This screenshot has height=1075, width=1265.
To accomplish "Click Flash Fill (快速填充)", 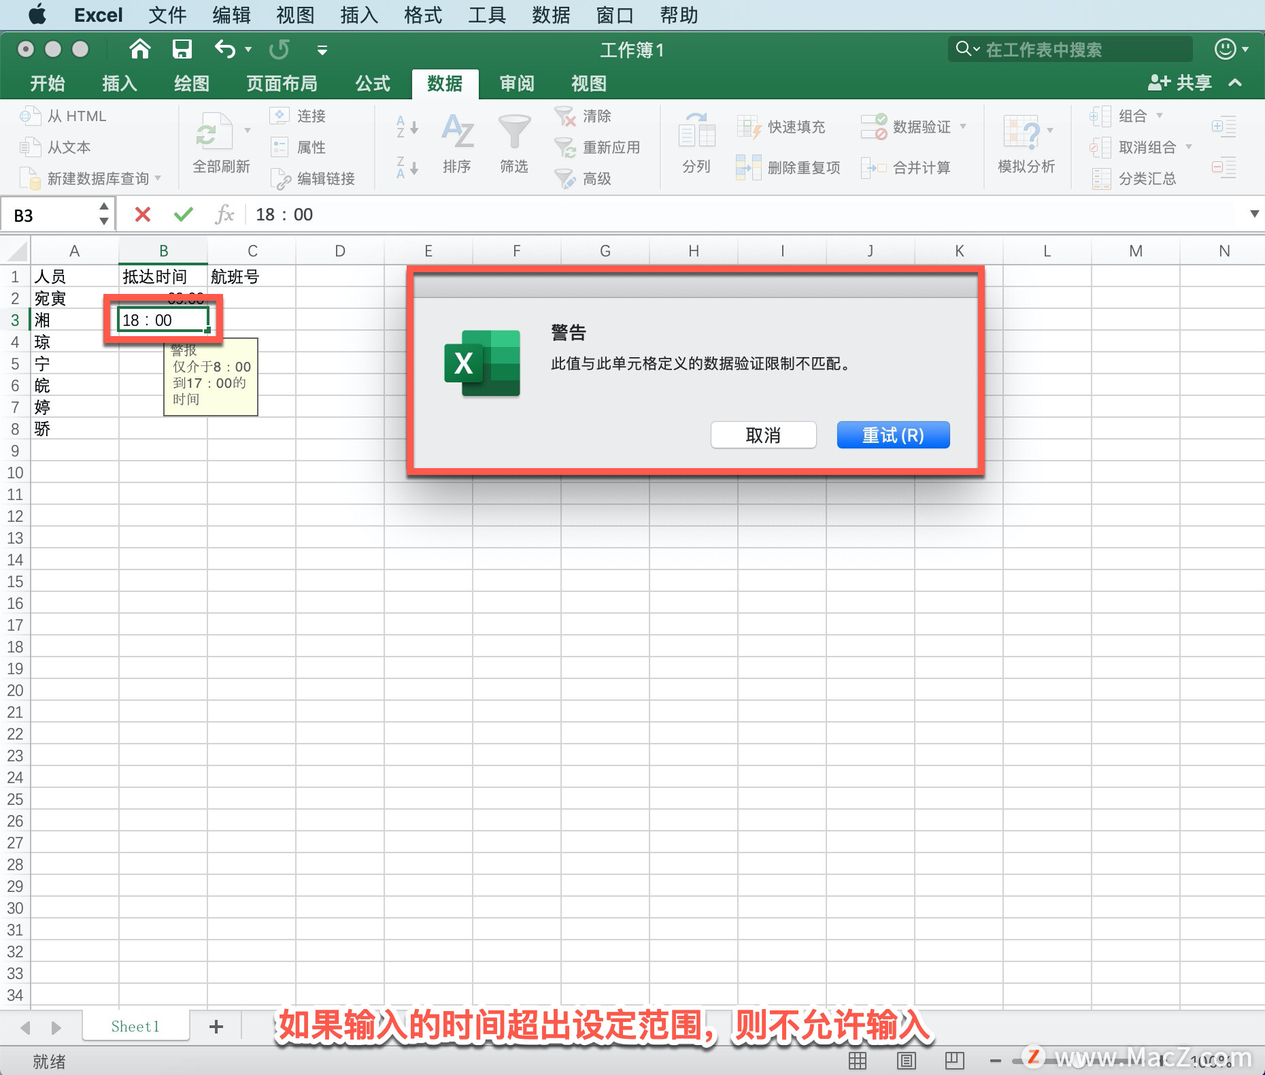I will pyautogui.click(x=781, y=127).
